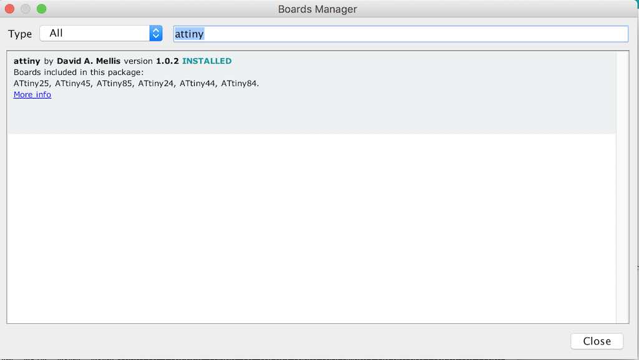Click the Close button
639x360 pixels.
597,341
